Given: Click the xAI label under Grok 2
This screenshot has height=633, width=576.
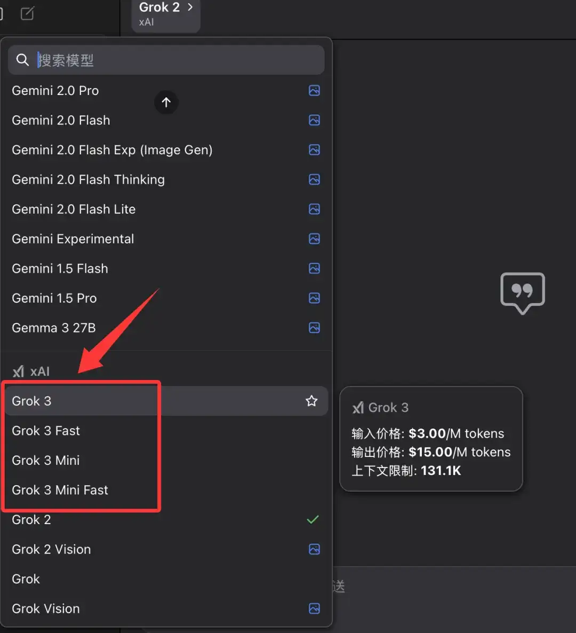Looking at the screenshot, I should point(147,22).
